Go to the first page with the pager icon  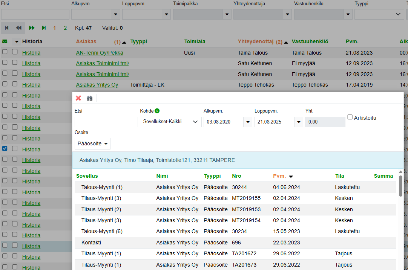[7, 28]
